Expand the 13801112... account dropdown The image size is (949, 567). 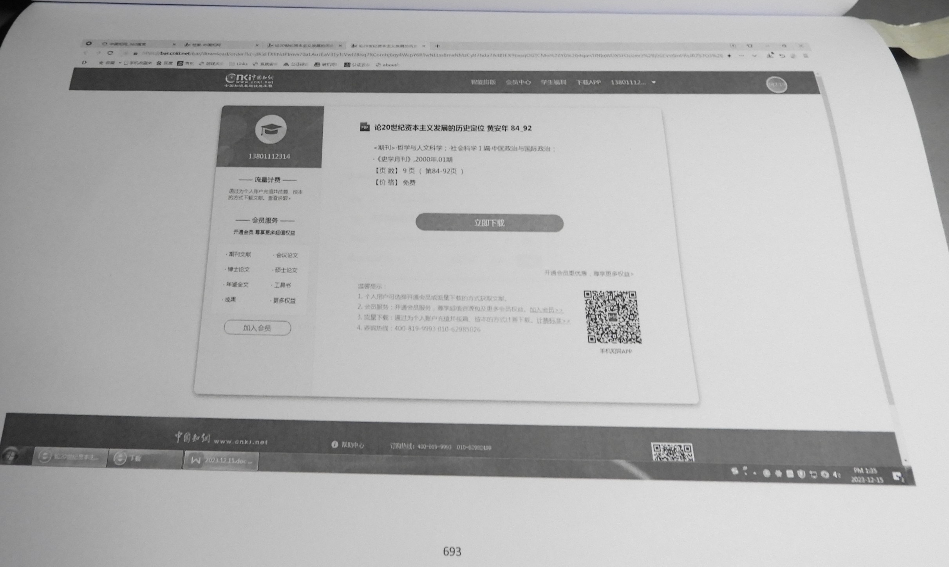tap(633, 82)
